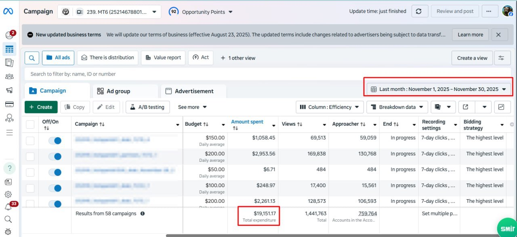Open the filter sliders icon beside Create a view

point(501,58)
